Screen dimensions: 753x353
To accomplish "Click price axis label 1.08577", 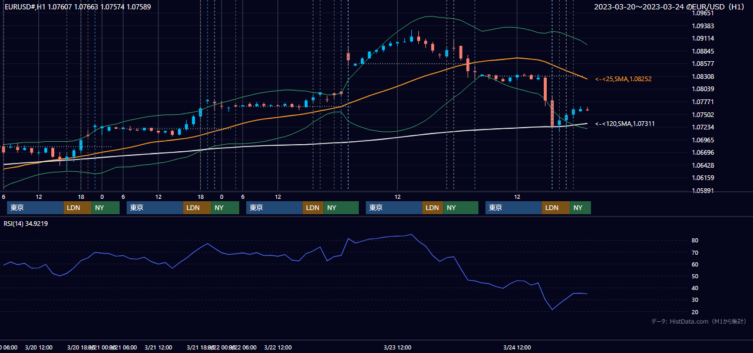I will (x=702, y=64).
